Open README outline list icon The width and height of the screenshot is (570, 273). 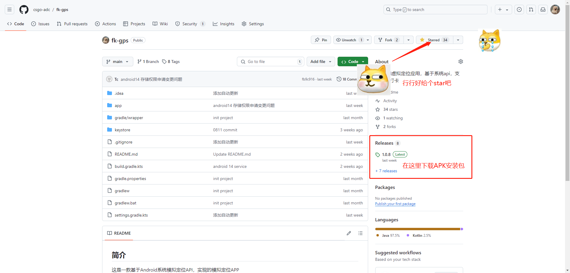click(360, 233)
